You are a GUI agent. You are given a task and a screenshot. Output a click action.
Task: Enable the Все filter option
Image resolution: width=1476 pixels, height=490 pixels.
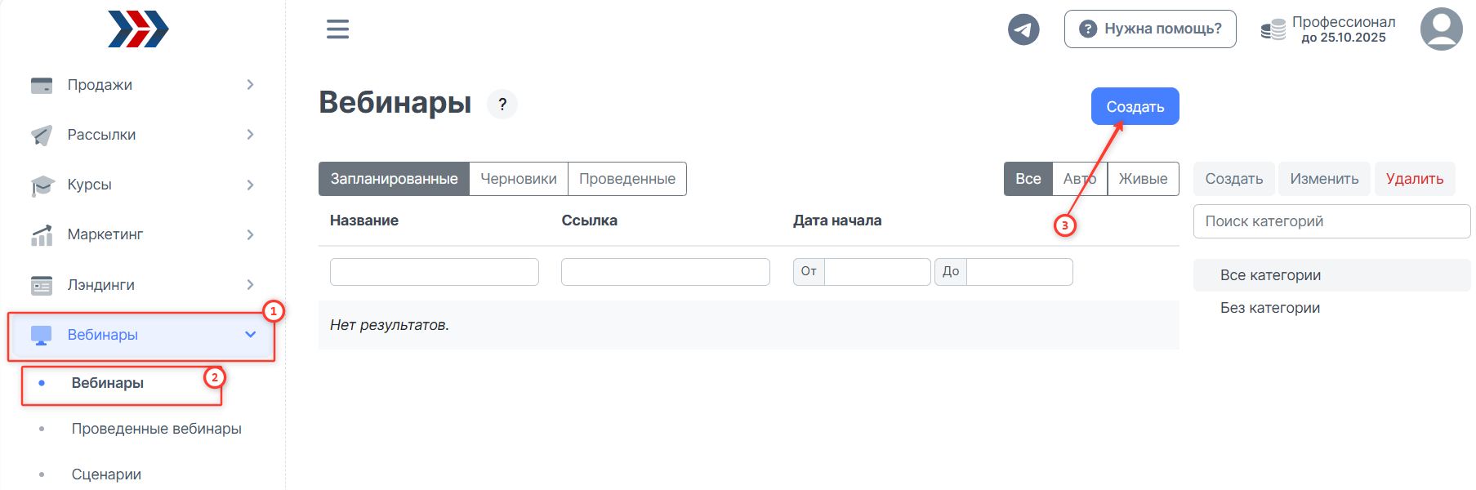pos(1028,178)
